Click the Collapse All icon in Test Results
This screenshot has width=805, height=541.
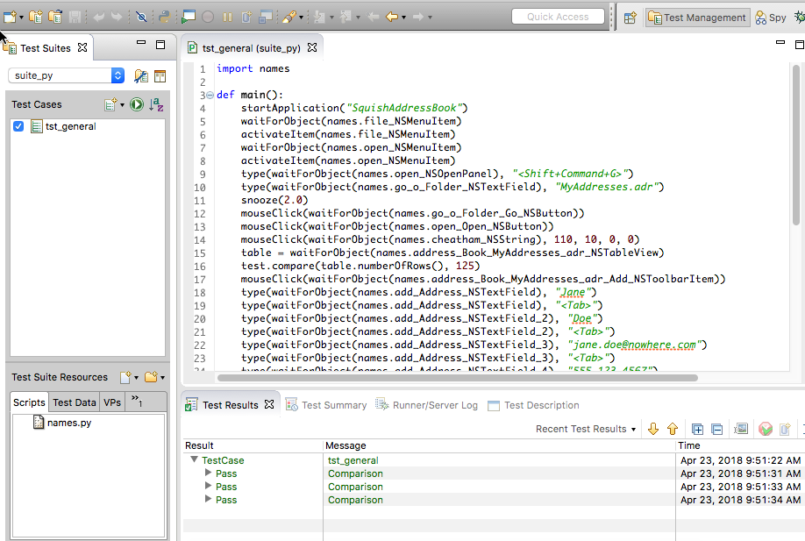click(x=716, y=429)
